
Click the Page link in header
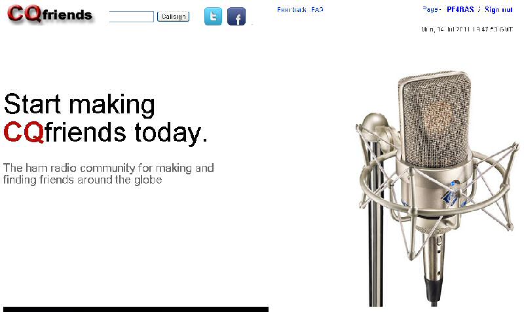[430, 9]
